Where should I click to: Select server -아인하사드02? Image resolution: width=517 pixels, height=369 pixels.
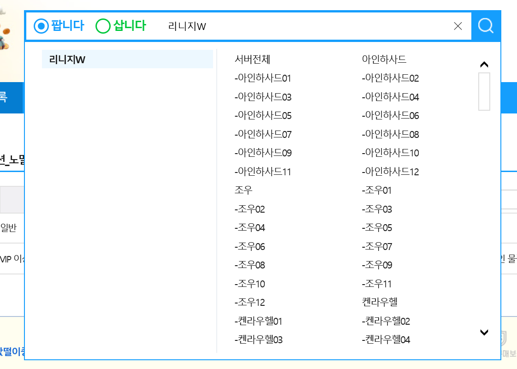[x=390, y=78]
